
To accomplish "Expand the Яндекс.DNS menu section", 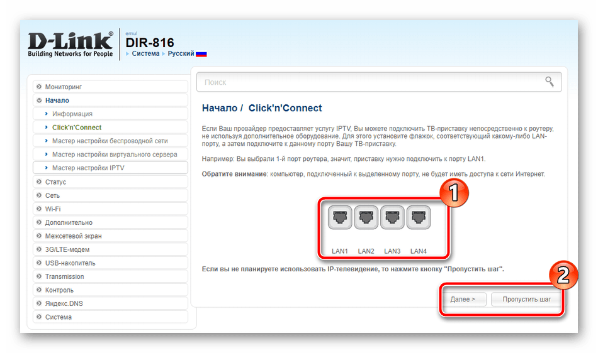I will pyautogui.click(x=111, y=303).
